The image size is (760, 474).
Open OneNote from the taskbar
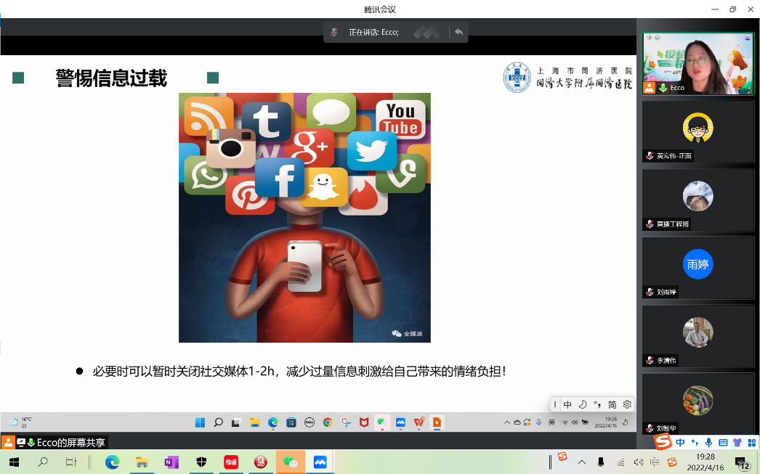click(171, 462)
